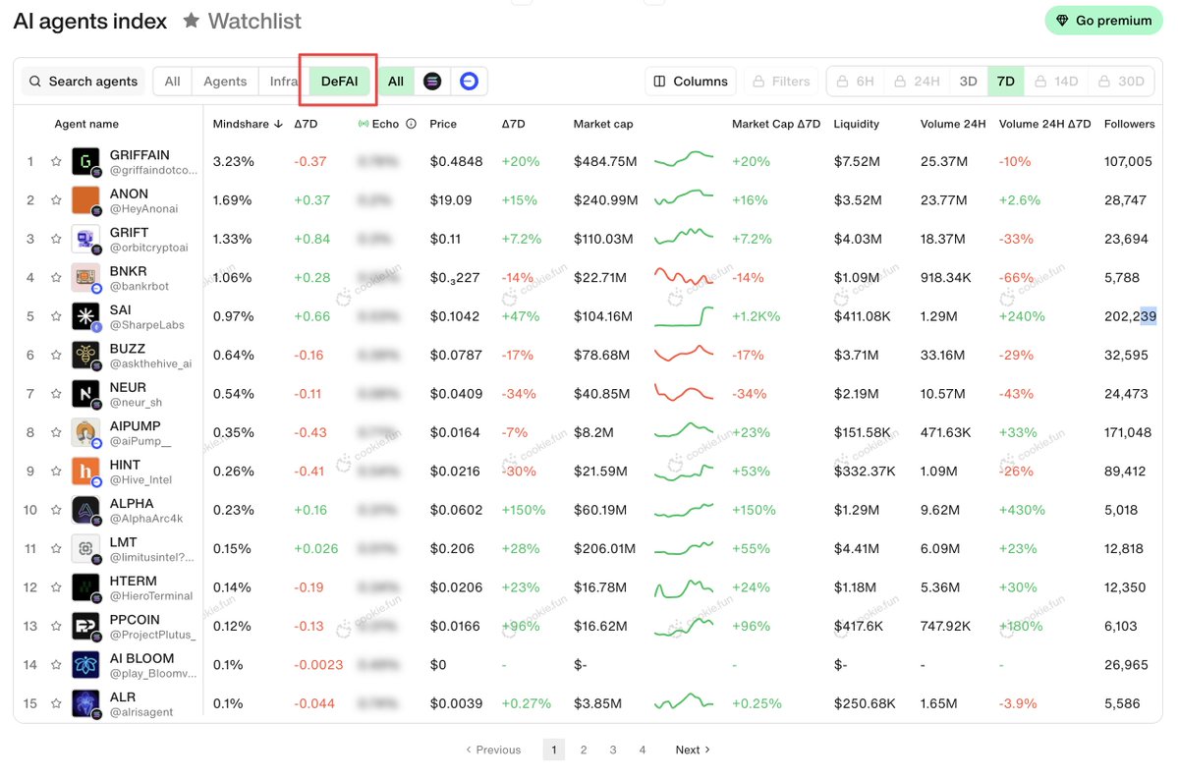Sort by Market cap column header
1178x779 pixels.
[x=603, y=124]
